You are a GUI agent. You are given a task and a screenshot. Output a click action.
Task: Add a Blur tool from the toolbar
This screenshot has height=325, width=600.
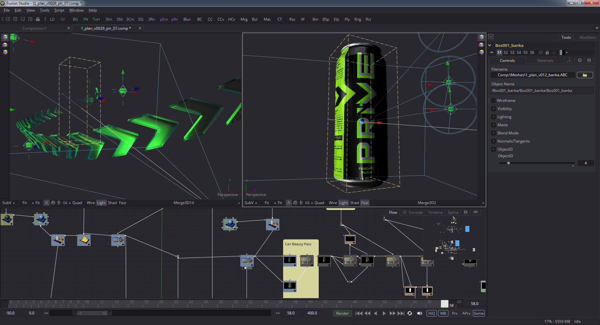click(x=187, y=19)
